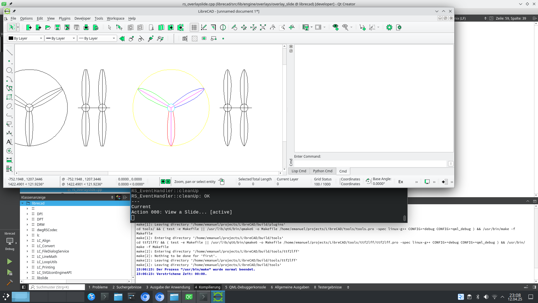The height and width of the screenshot is (303, 538).
Task: Click the Hatch tool icon
Action: (194, 38)
